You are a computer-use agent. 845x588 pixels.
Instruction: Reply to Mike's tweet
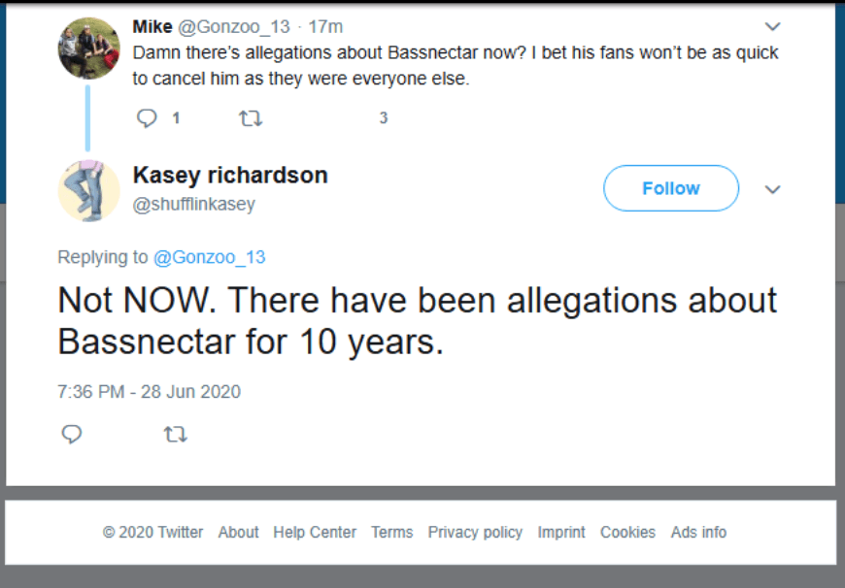pos(148,118)
